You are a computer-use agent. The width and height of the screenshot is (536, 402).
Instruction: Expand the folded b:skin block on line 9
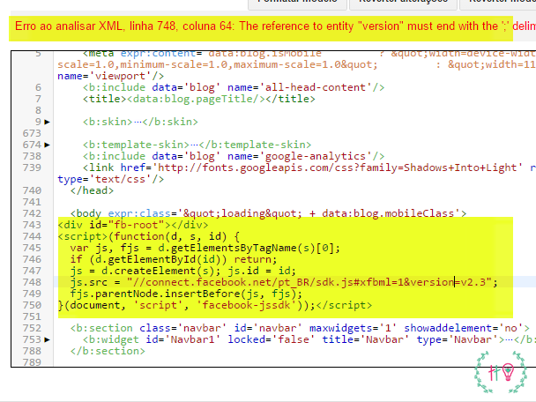48,122
